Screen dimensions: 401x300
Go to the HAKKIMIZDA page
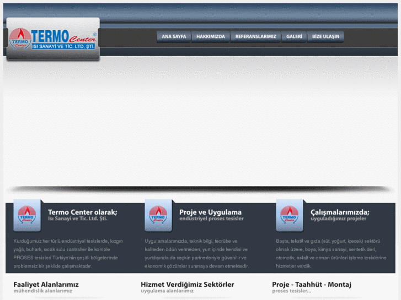point(211,36)
